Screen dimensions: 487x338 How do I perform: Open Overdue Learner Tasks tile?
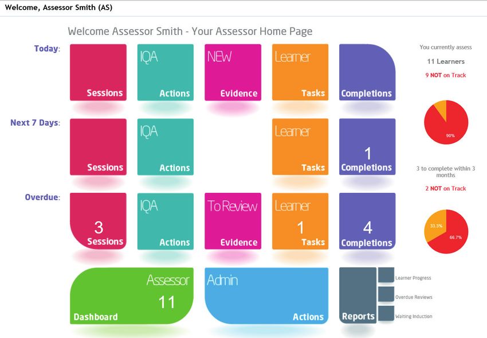(x=300, y=221)
